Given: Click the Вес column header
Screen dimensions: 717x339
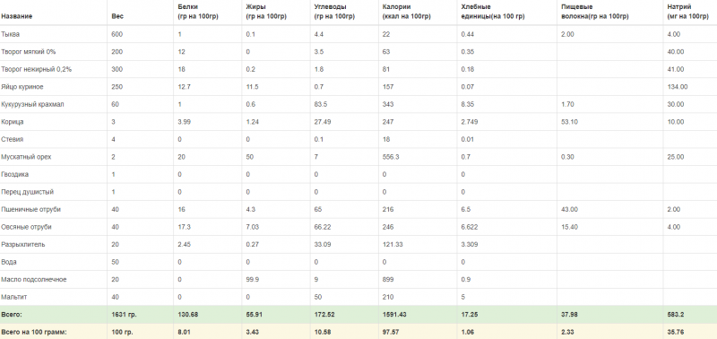Looking at the screenshot, I should [117, 16].
